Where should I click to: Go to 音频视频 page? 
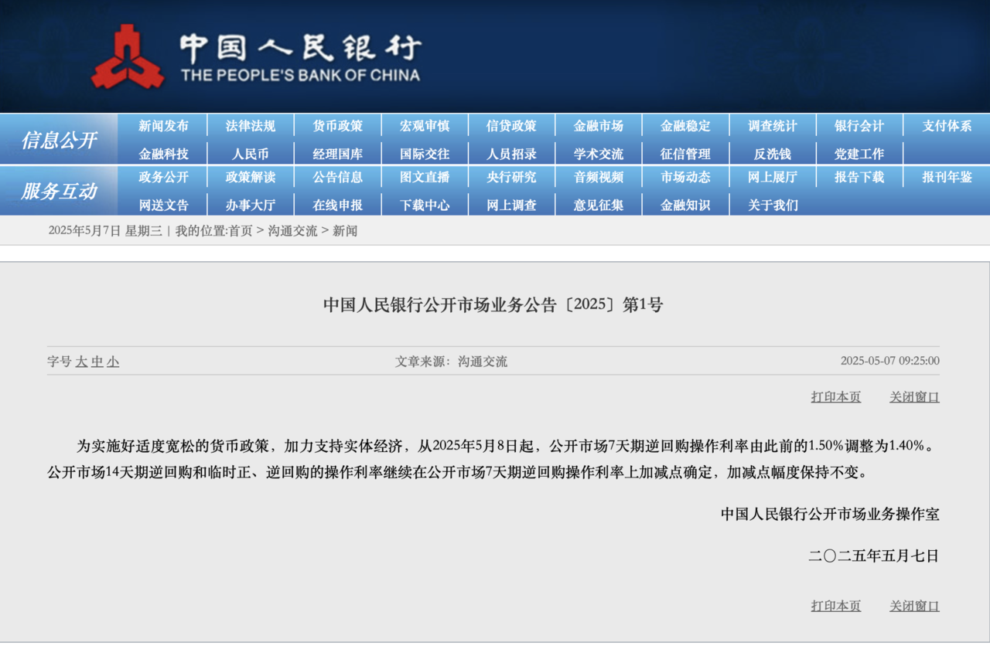point(599,177)
